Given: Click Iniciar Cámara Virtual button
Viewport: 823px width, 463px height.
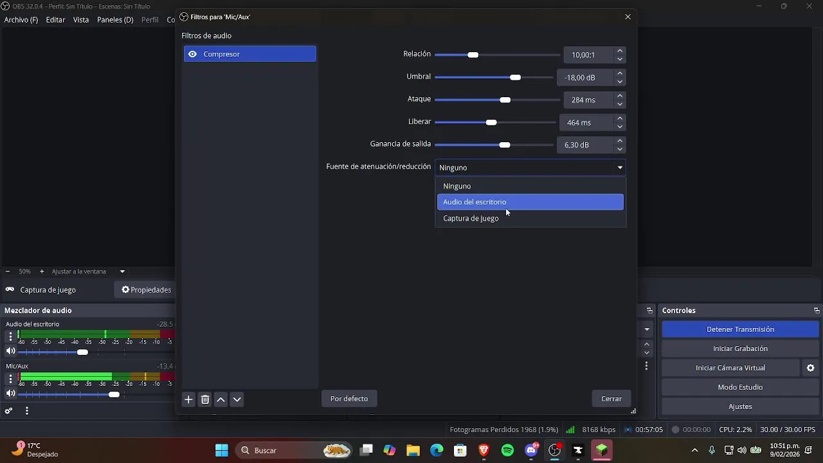Looking at the screenshot, I should tap(730, 368).
